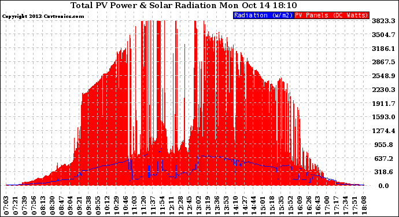The image size is (399, 217).
Task: Click the x-axis time label 15:01
Action: tap(263, 205)
